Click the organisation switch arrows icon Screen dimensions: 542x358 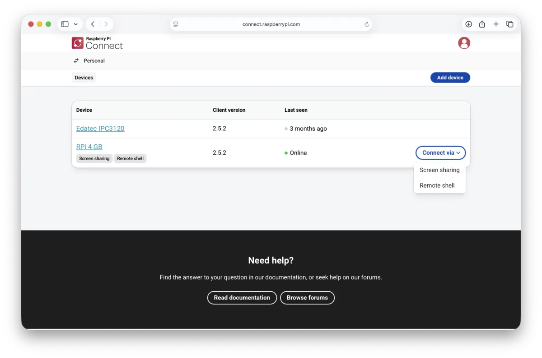coord(76,60)
